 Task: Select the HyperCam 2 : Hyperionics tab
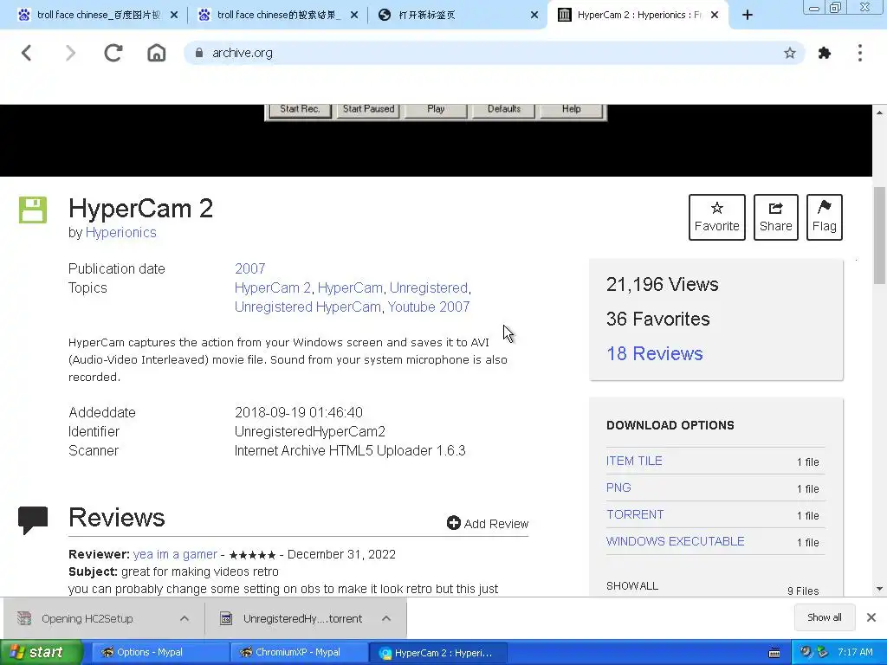point(638,16)
